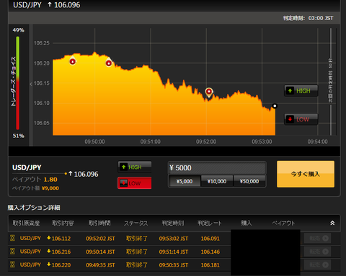Click hourglass icon in the 106.216 row

(12, 252)
